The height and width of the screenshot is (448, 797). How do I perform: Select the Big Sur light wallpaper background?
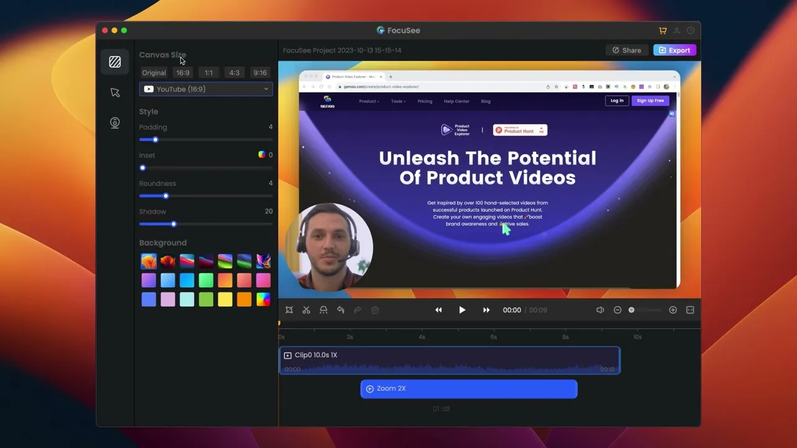[x=187, y=261]
